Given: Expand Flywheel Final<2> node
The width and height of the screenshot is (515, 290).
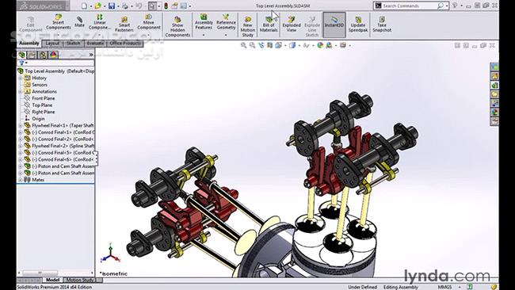Looking at the screenshot, I should [x=21, y=146].
